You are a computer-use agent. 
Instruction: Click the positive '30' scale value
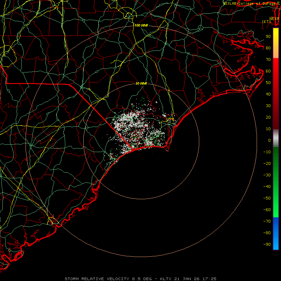click(x=268, y=106)
